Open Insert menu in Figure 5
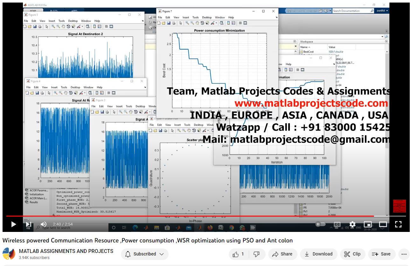 click(x=52, y=21)
